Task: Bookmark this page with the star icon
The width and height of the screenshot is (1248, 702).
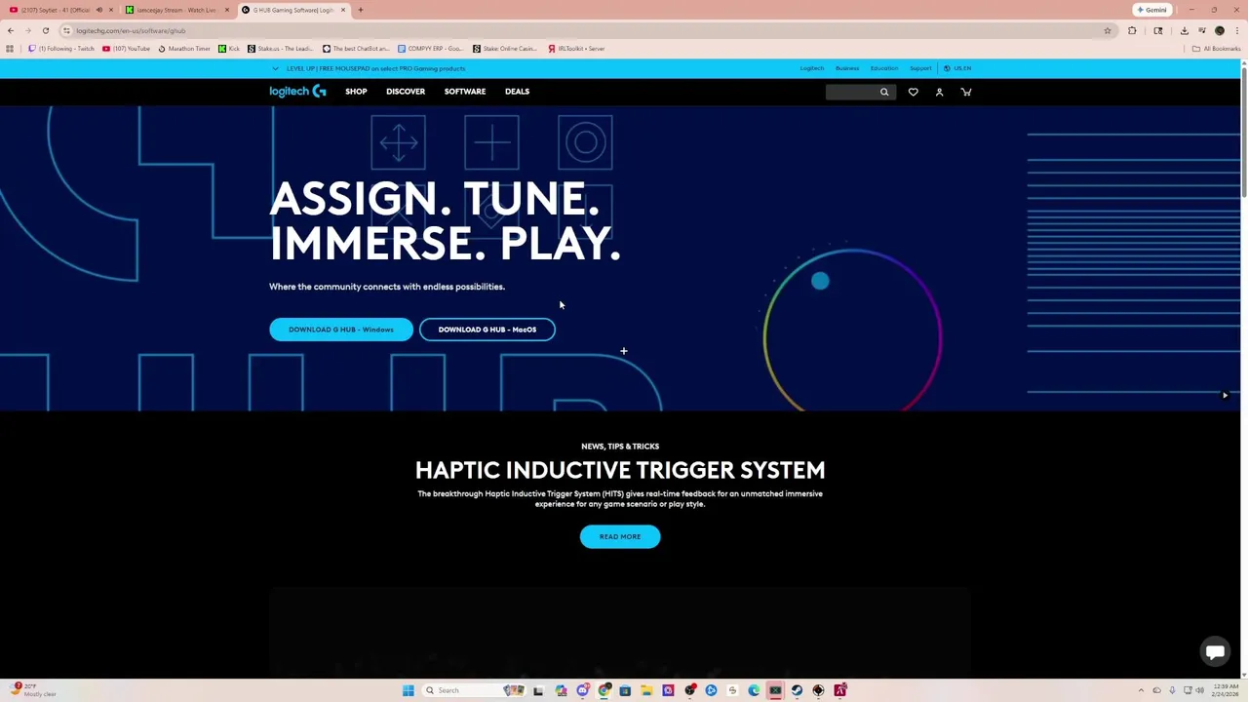Action: (x=1108, y=30)
